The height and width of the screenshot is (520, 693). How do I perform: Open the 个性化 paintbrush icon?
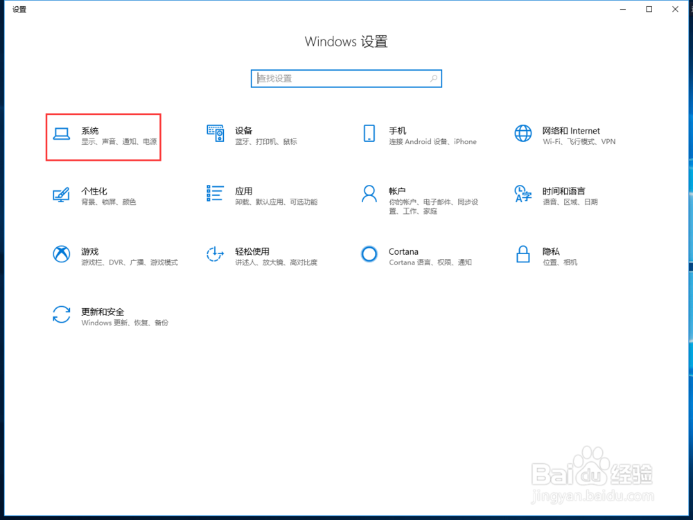click(62, 195)
